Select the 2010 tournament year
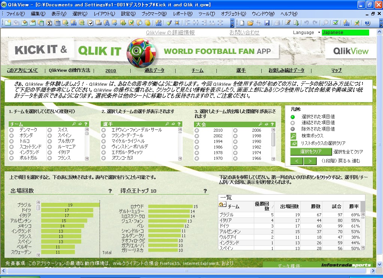 [218, 130]
